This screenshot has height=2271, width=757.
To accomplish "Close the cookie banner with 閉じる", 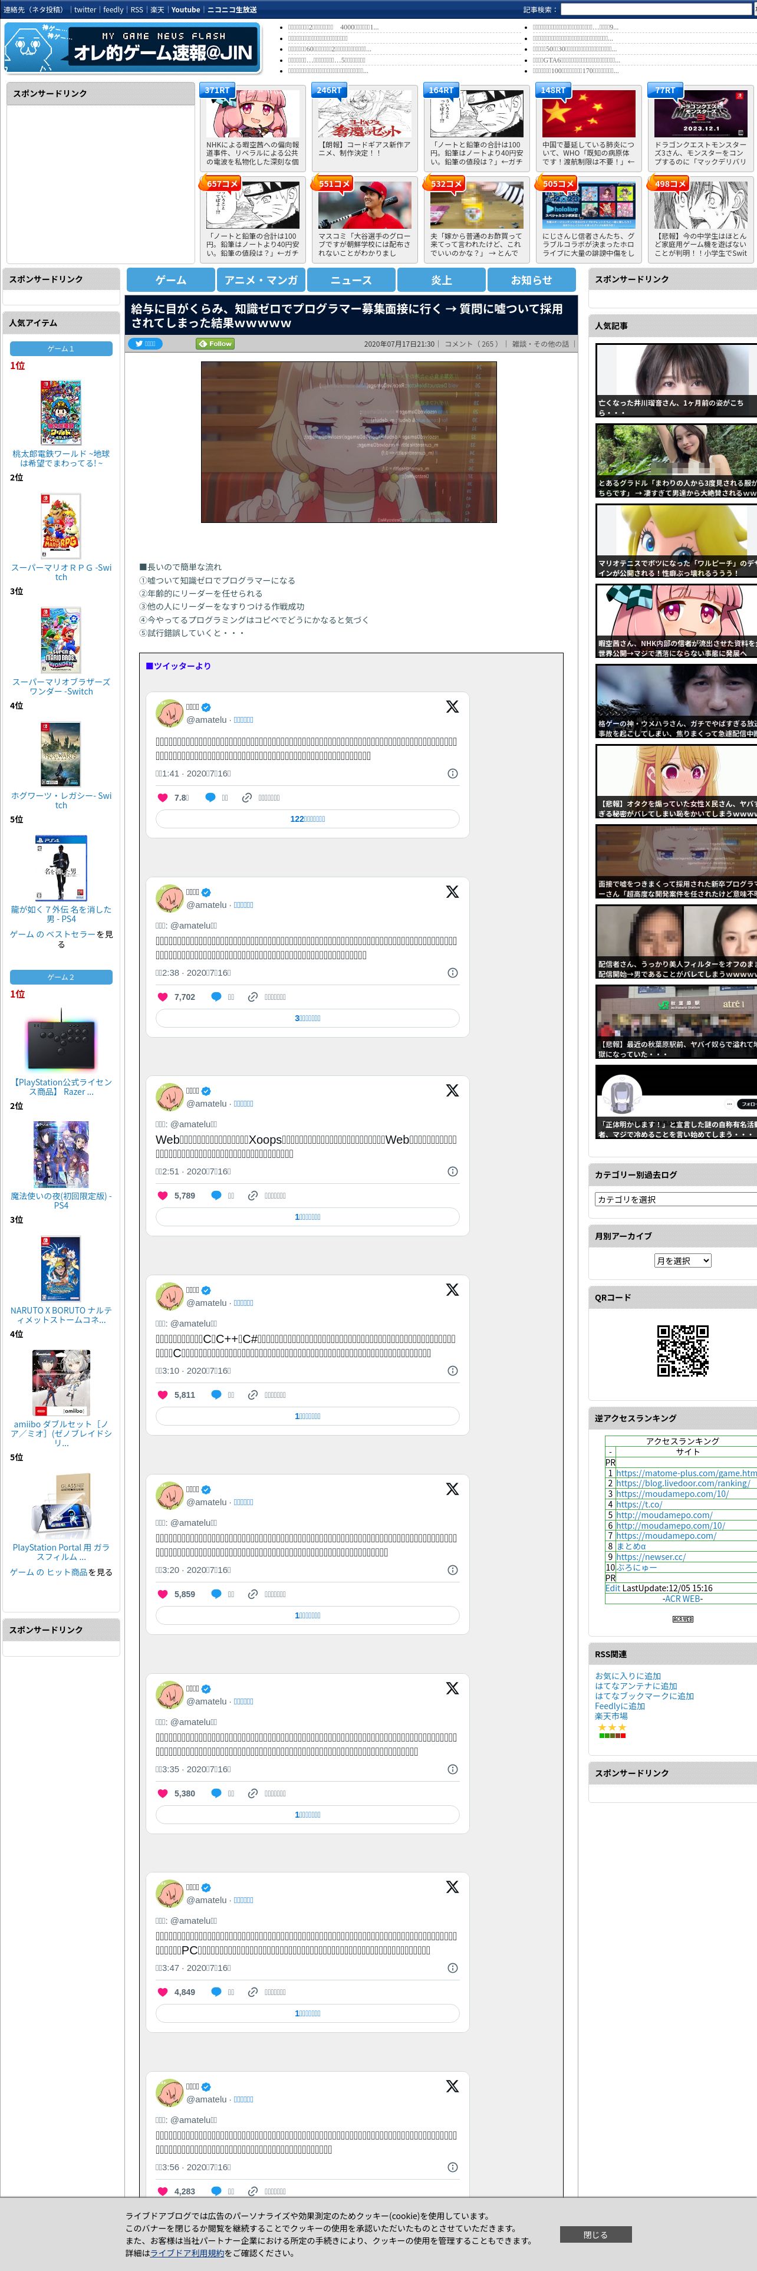I will coord(595,2234).
